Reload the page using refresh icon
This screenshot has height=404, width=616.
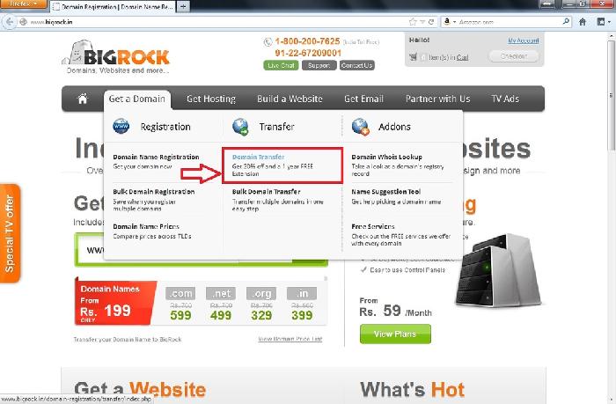[431, 22]
